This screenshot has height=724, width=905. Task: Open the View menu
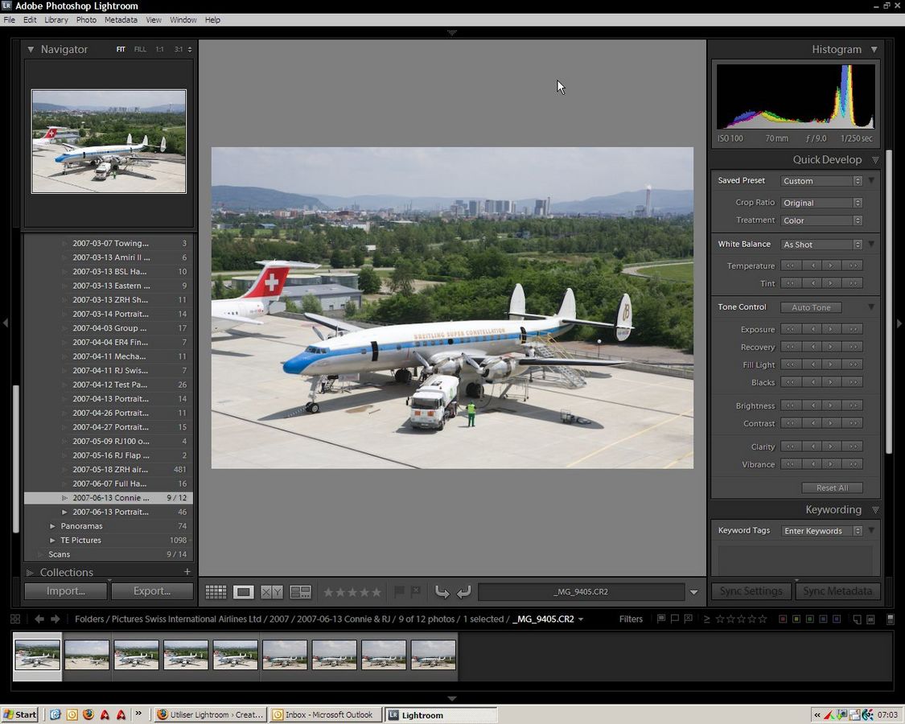pos(154,19)
